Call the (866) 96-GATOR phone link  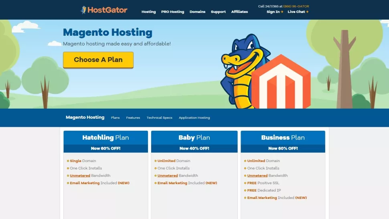click(x=296, y=6)
